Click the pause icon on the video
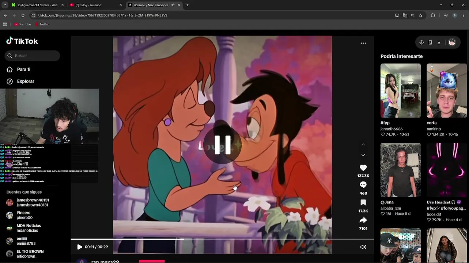 tap(222, 145)
